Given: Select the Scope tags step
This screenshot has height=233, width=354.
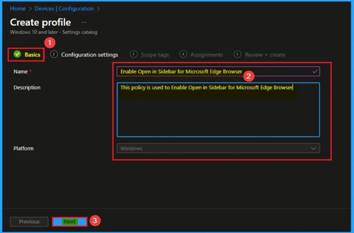Looking at the screenshot, I should pos(149,55).
